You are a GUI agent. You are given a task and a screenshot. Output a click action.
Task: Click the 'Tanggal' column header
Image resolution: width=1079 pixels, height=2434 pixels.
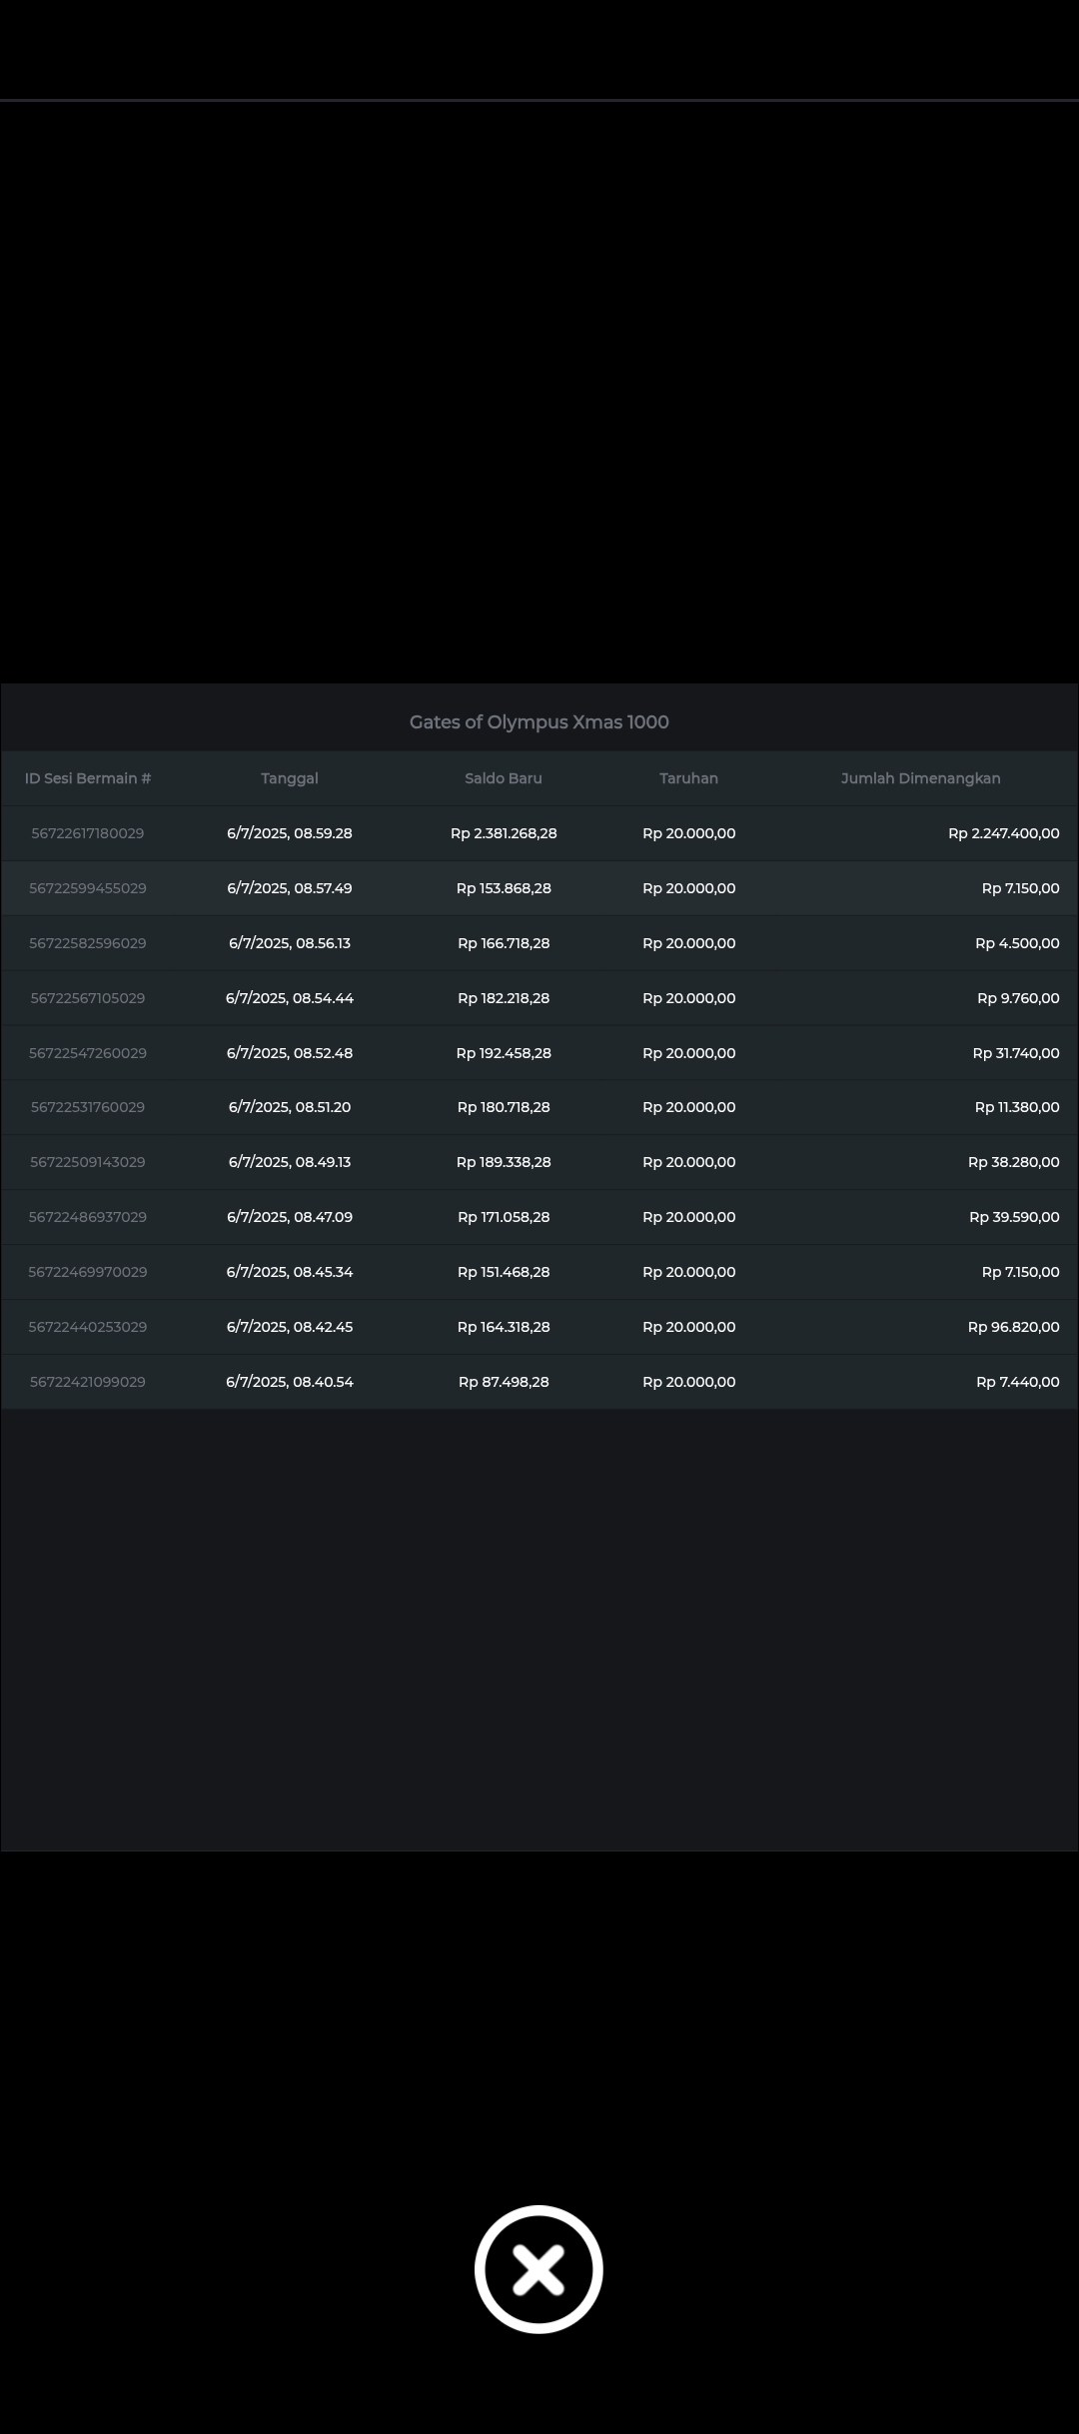(x=290, y=778)
